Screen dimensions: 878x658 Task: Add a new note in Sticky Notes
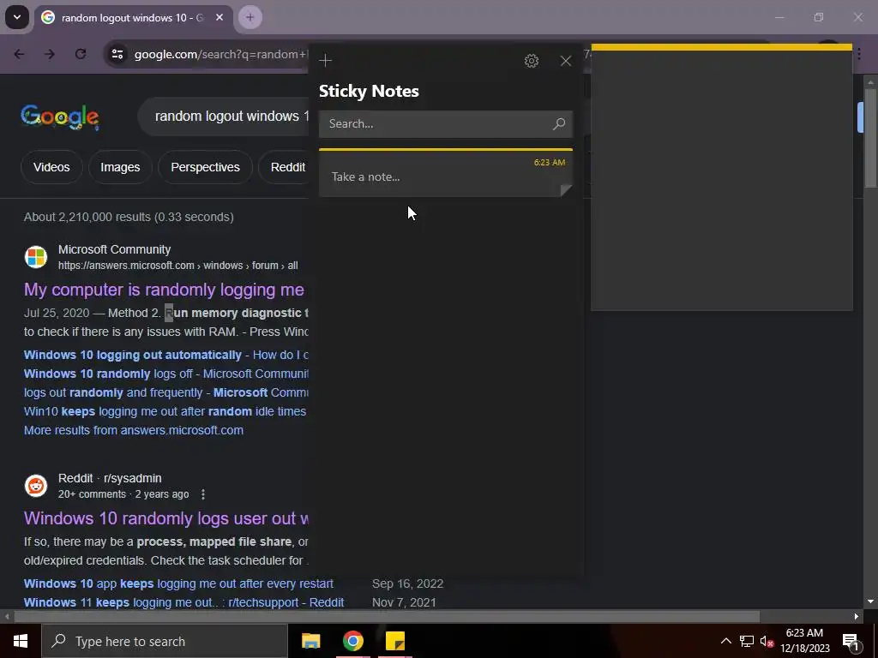coord(325,61)
